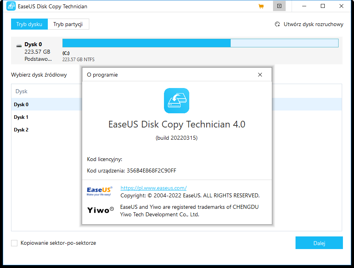Image resolution: width=354 pixels, height=268 pixels.
Task: Switch to Tryb dysku tab
Action: click(29, 24)
